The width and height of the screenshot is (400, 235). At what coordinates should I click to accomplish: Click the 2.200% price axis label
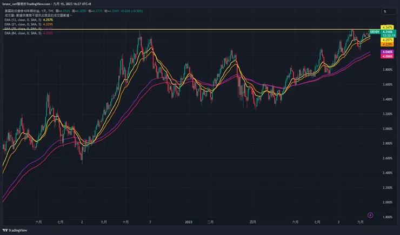(387, 187)
